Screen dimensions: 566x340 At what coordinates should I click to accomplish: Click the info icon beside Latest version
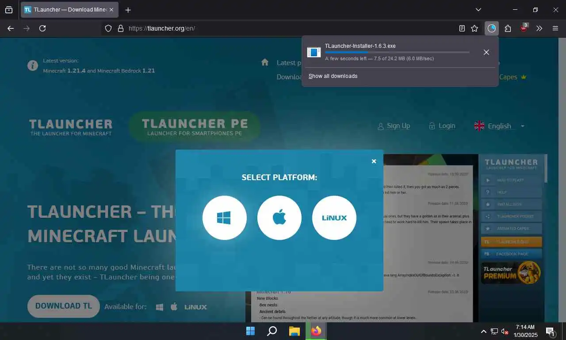[33, 66]
